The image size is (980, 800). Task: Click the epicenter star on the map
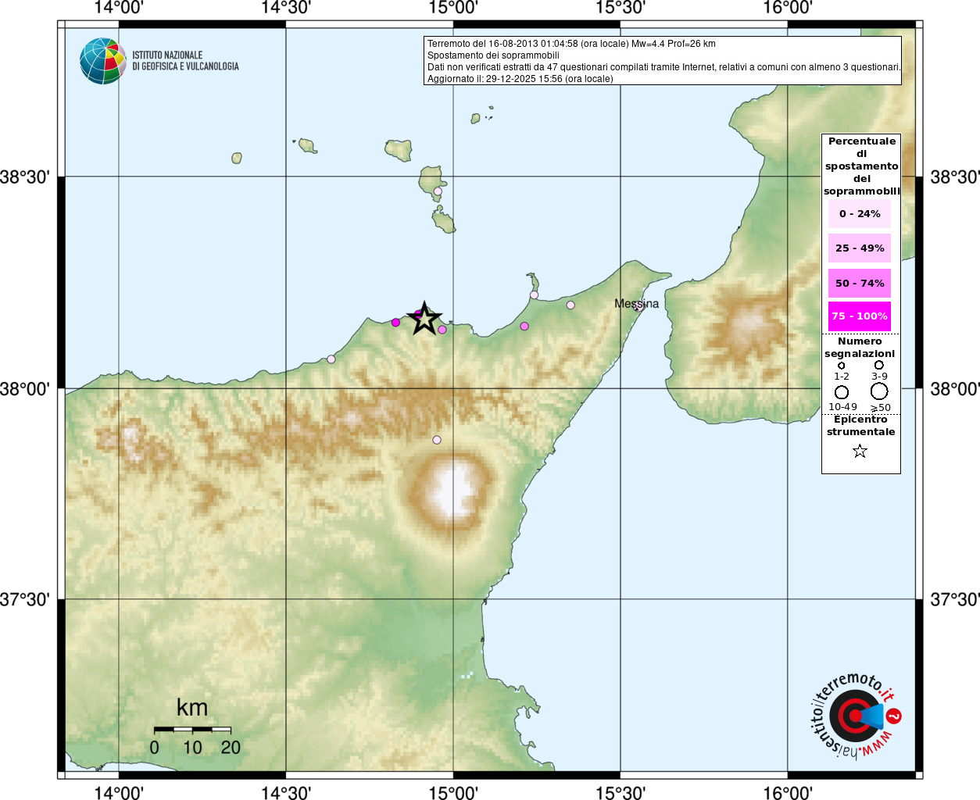tap(424, 318)
